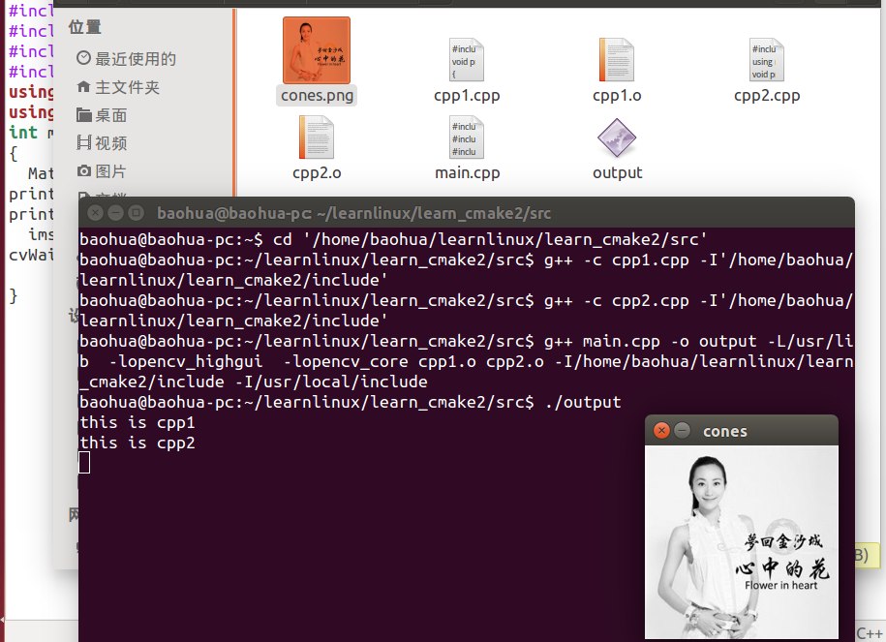Select the cpp2.o object file icon
The image size is (886, 642).
(x=317, y=137)
